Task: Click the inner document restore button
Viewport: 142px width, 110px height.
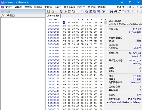Action: tap(137, 7)
